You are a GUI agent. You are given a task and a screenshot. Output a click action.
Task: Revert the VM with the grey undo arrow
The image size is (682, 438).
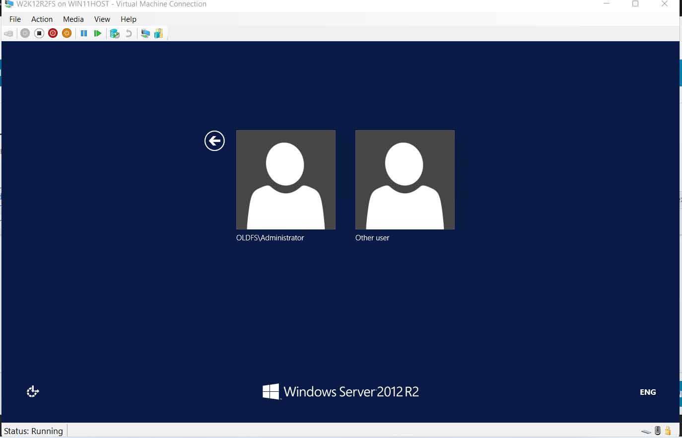(129, 33)
